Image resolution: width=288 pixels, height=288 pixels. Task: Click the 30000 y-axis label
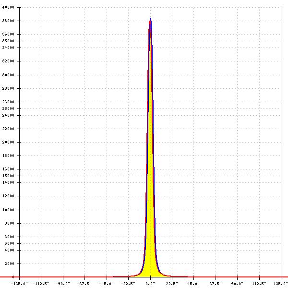8,75
